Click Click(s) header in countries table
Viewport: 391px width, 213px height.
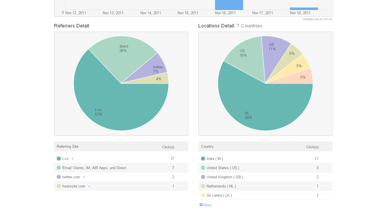(x=312, y=147)
